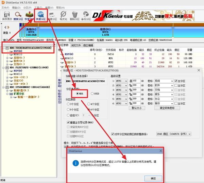Screen dimensions: 204x183
Task: Toggle the lock icon beside partition 3 size
Action: point(131,90)
